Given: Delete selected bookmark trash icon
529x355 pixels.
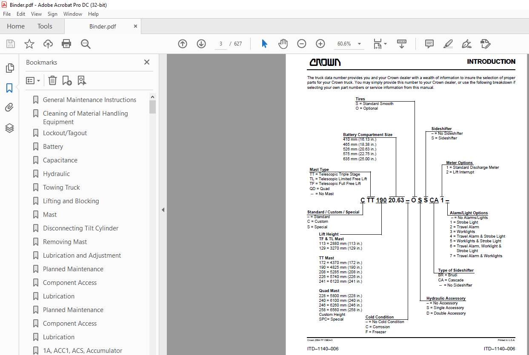Looking at the screenshot, I should (52, 80).
